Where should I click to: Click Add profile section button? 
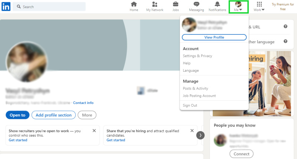53,115
